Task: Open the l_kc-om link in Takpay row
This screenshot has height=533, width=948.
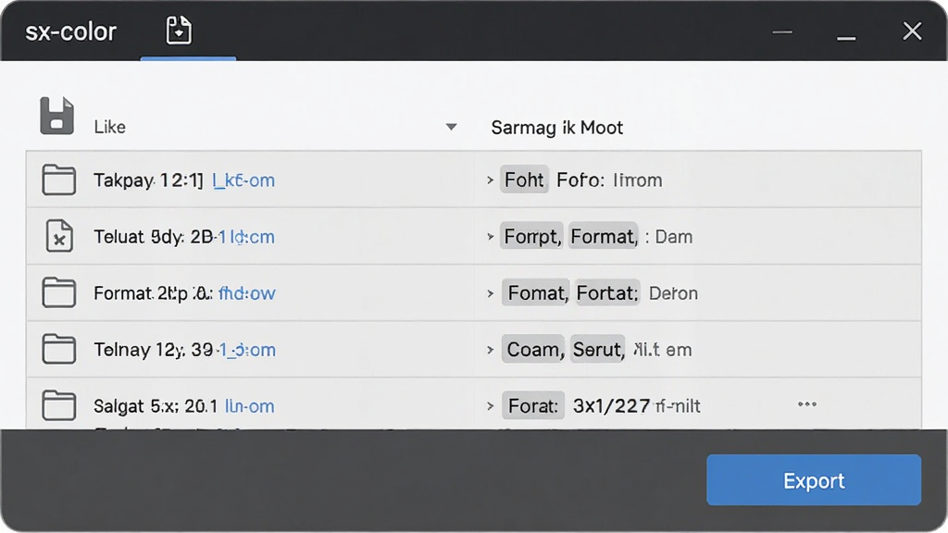Action: tap(243, 180)
